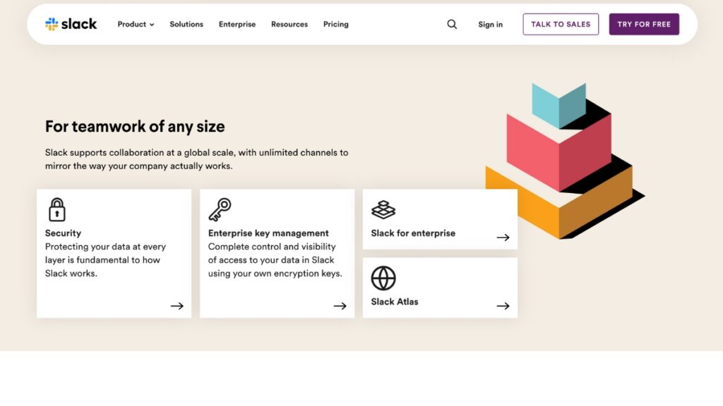Click the Slack logo
Viewport: 723px width, 406px height.
[x=71, y=24]
